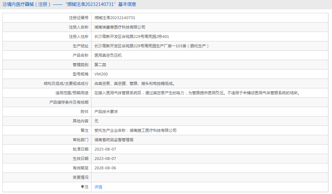Click the 注册人住所 label
The image size is (332, 194).
[x=79, y=37]
